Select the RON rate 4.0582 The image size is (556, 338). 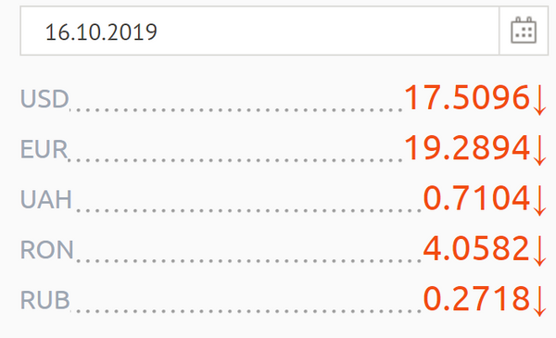476,248
